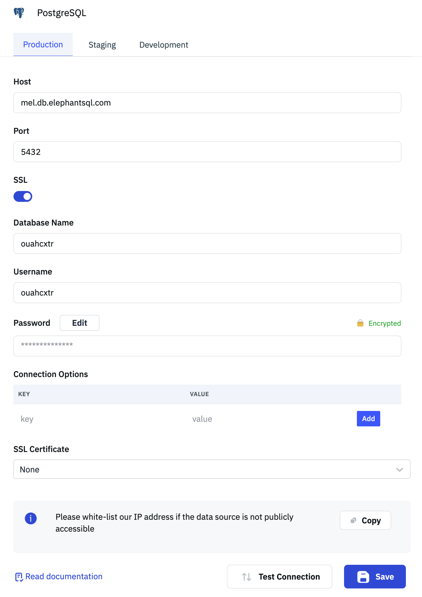Click into the Port field
The width and height of the screenshot is (422, 597).
[207, 152]
